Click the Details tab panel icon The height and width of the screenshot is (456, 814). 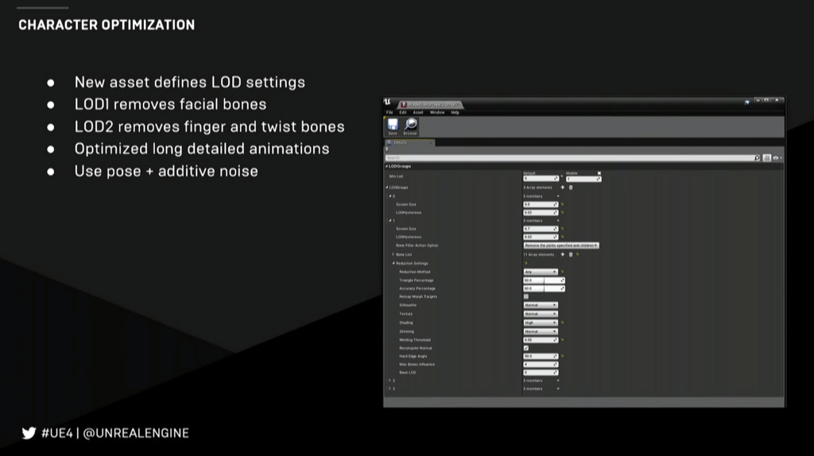389,142
